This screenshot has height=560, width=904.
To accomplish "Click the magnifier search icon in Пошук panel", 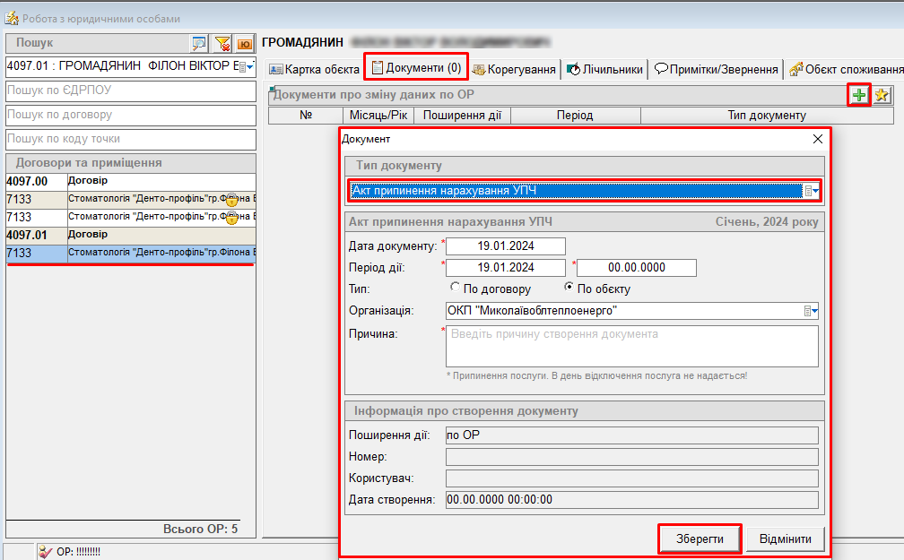I will pyautogui.click(x=199, y=43).
